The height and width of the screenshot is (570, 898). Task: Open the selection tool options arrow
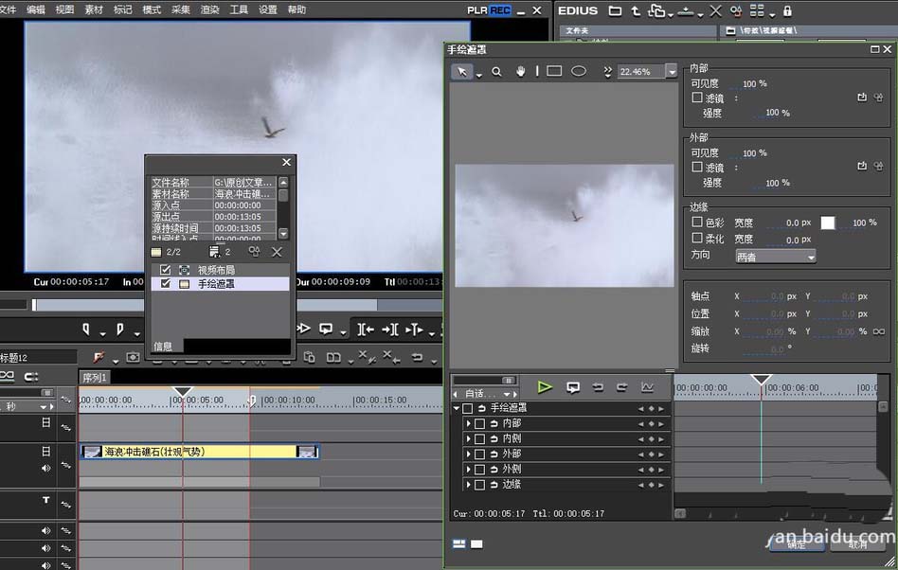(478, 75)
